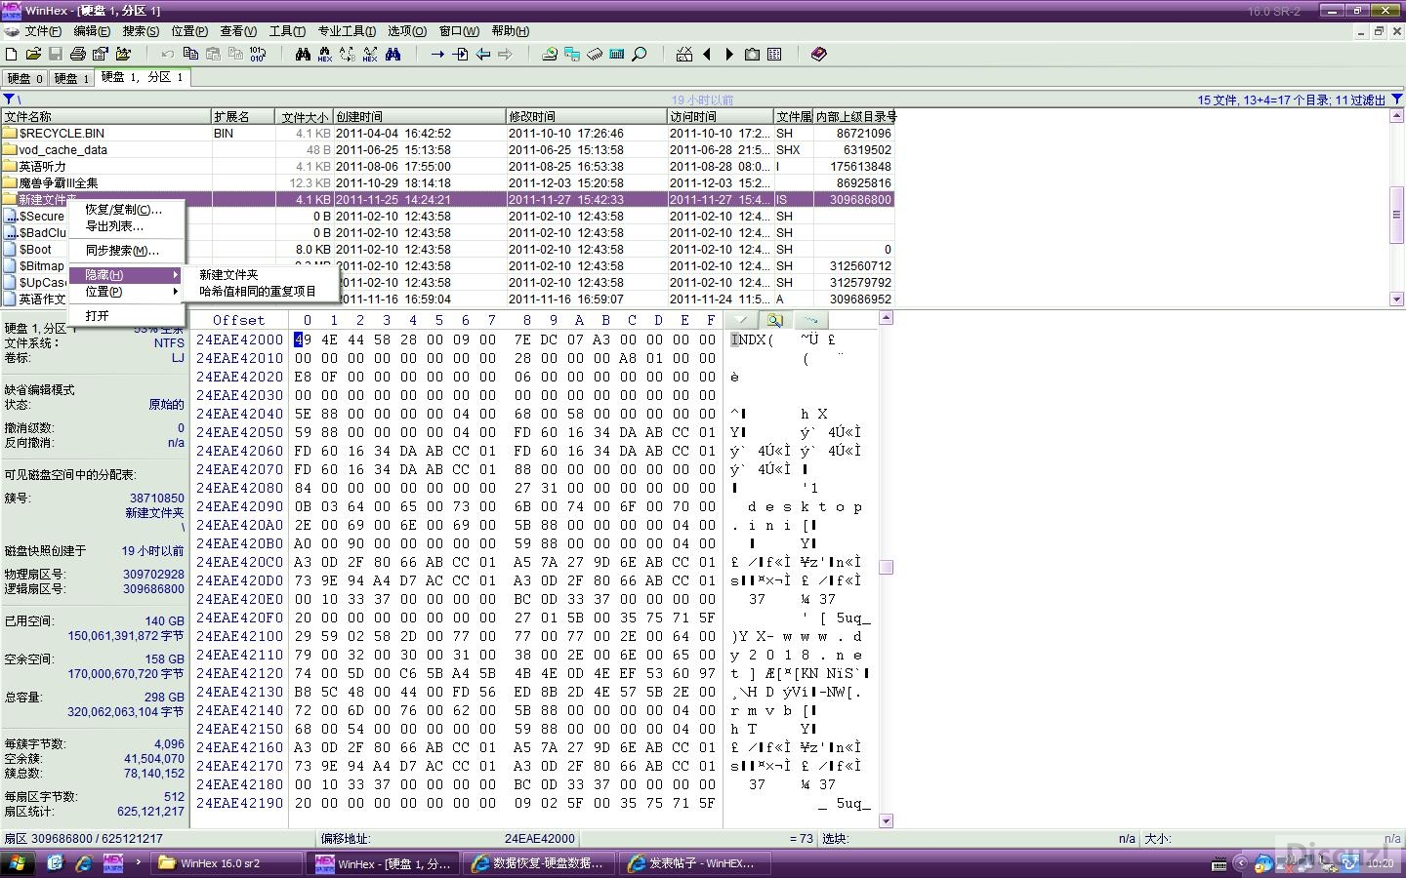Click the hex view scroll-down arrow

click(x=887, y=821)
